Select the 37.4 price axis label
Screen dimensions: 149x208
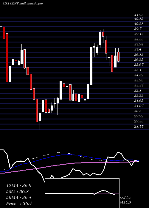coord(138,50)
